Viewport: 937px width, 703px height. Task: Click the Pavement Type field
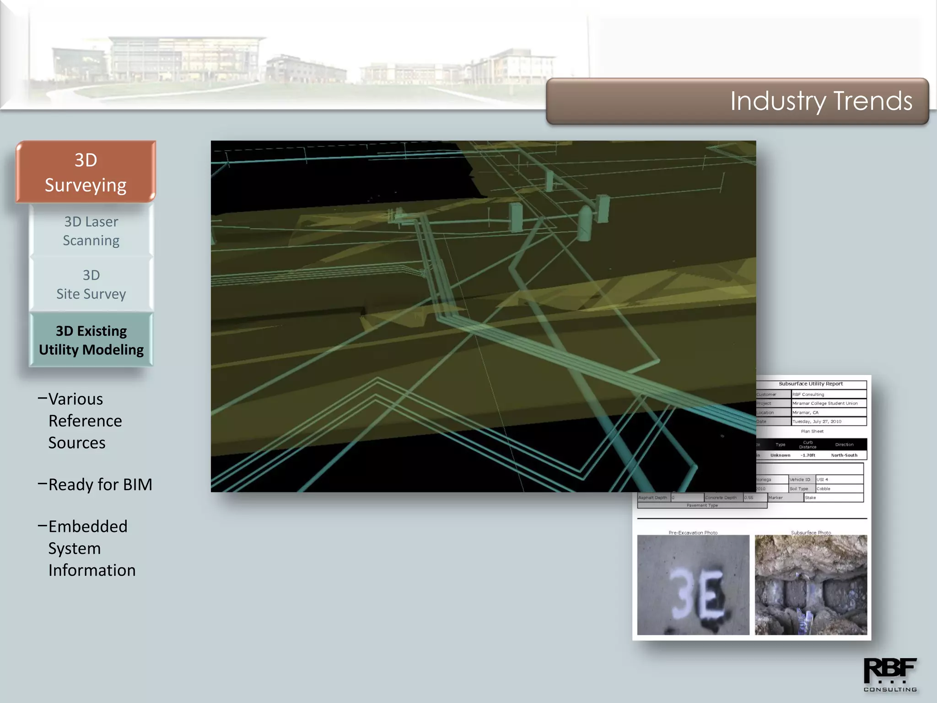pyautogui.click(x=702, y=505)
